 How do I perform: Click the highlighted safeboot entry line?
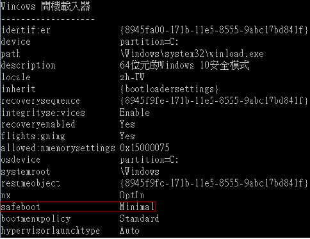pyautogui.click(x=78, y=207)
